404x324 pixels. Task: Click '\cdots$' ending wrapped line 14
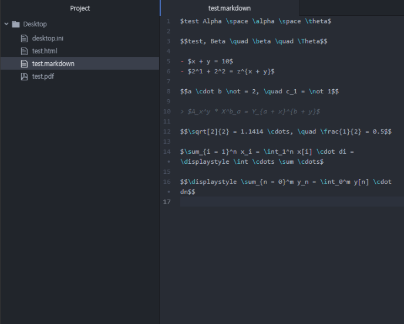(x=311, y=162)
